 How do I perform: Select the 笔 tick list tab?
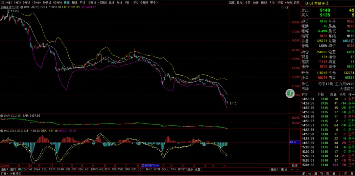304,174
